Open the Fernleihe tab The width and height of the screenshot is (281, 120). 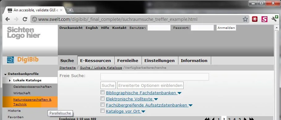(x=128, y=60)
